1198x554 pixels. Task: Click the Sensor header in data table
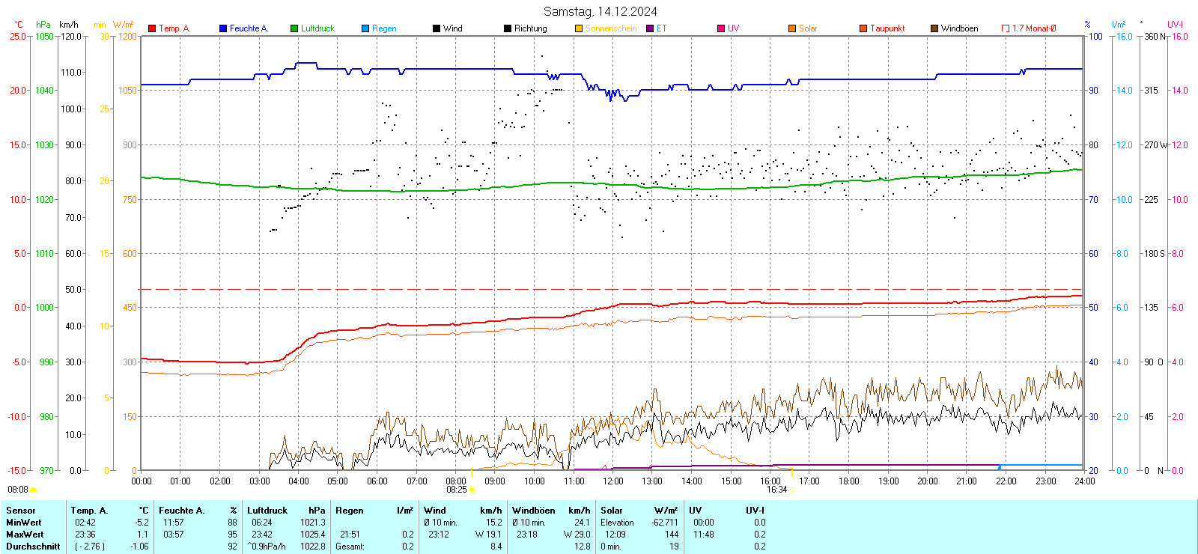[21, 511]
